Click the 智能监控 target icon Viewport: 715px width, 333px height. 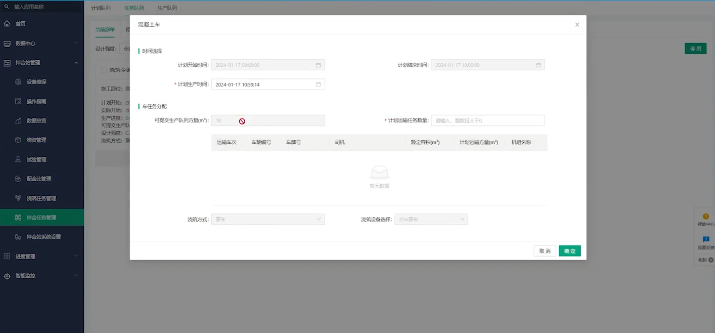[7, 276]
